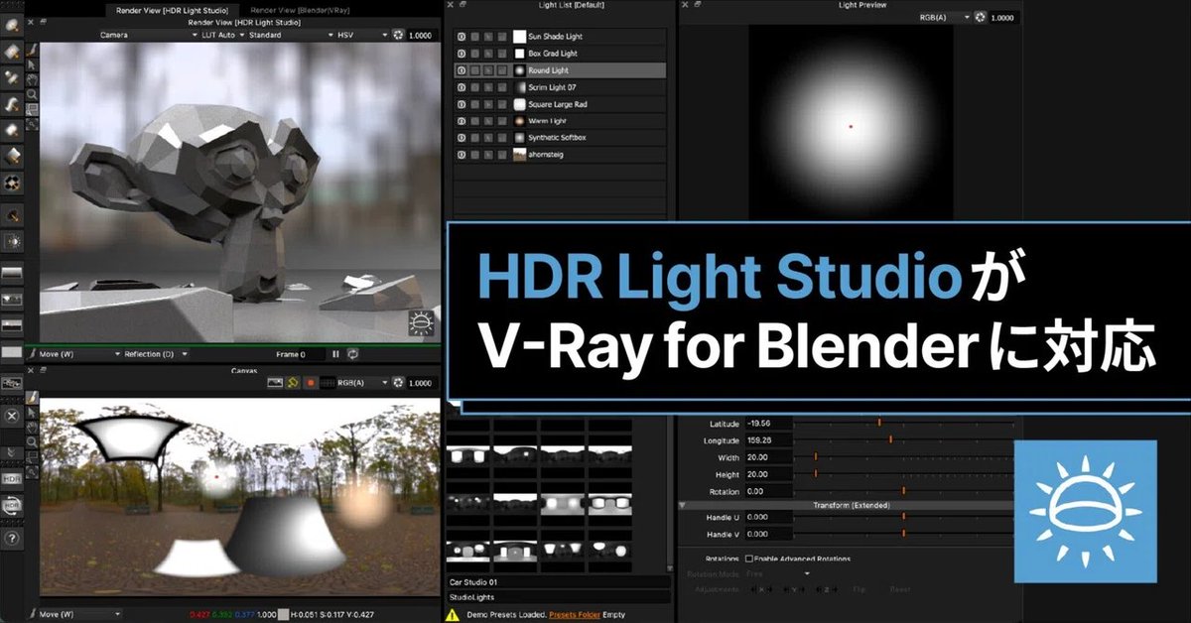Screen dimensions: 1191x623
Task: Select the magnifier tool in Canvas panel
Action: 33,441
